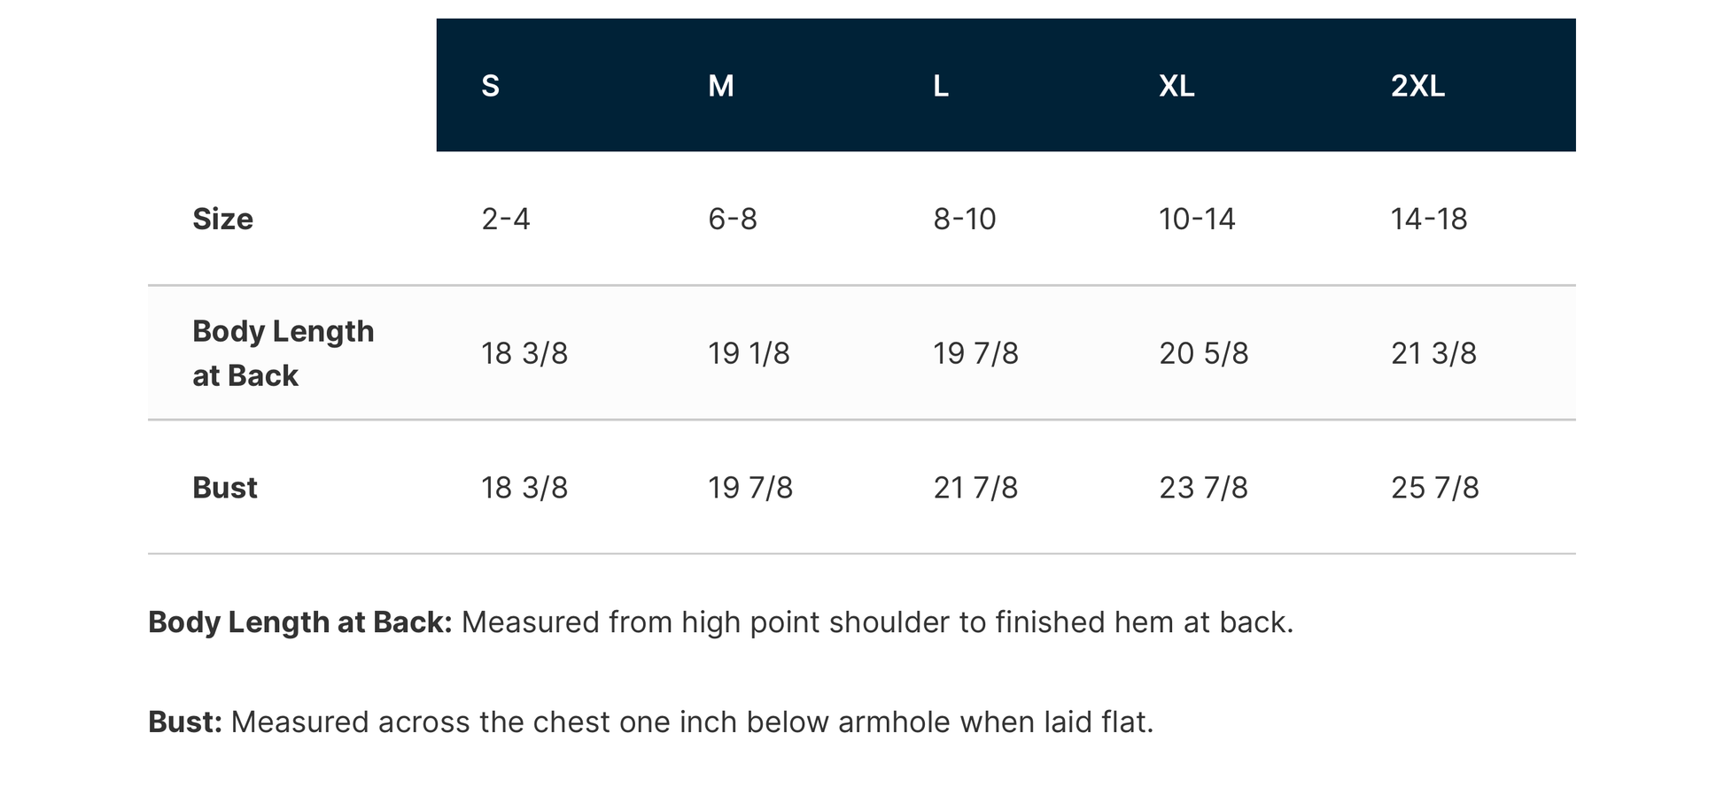The width and height of the screenshot is (1724, 795).
Task: Click the 14-18 size cell
Action: pyautogui.click(x=1429, y=219)
